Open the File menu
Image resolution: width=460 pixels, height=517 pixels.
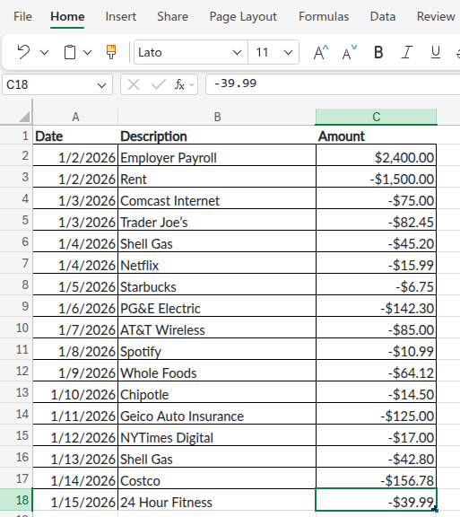click(x=22, y=16)
